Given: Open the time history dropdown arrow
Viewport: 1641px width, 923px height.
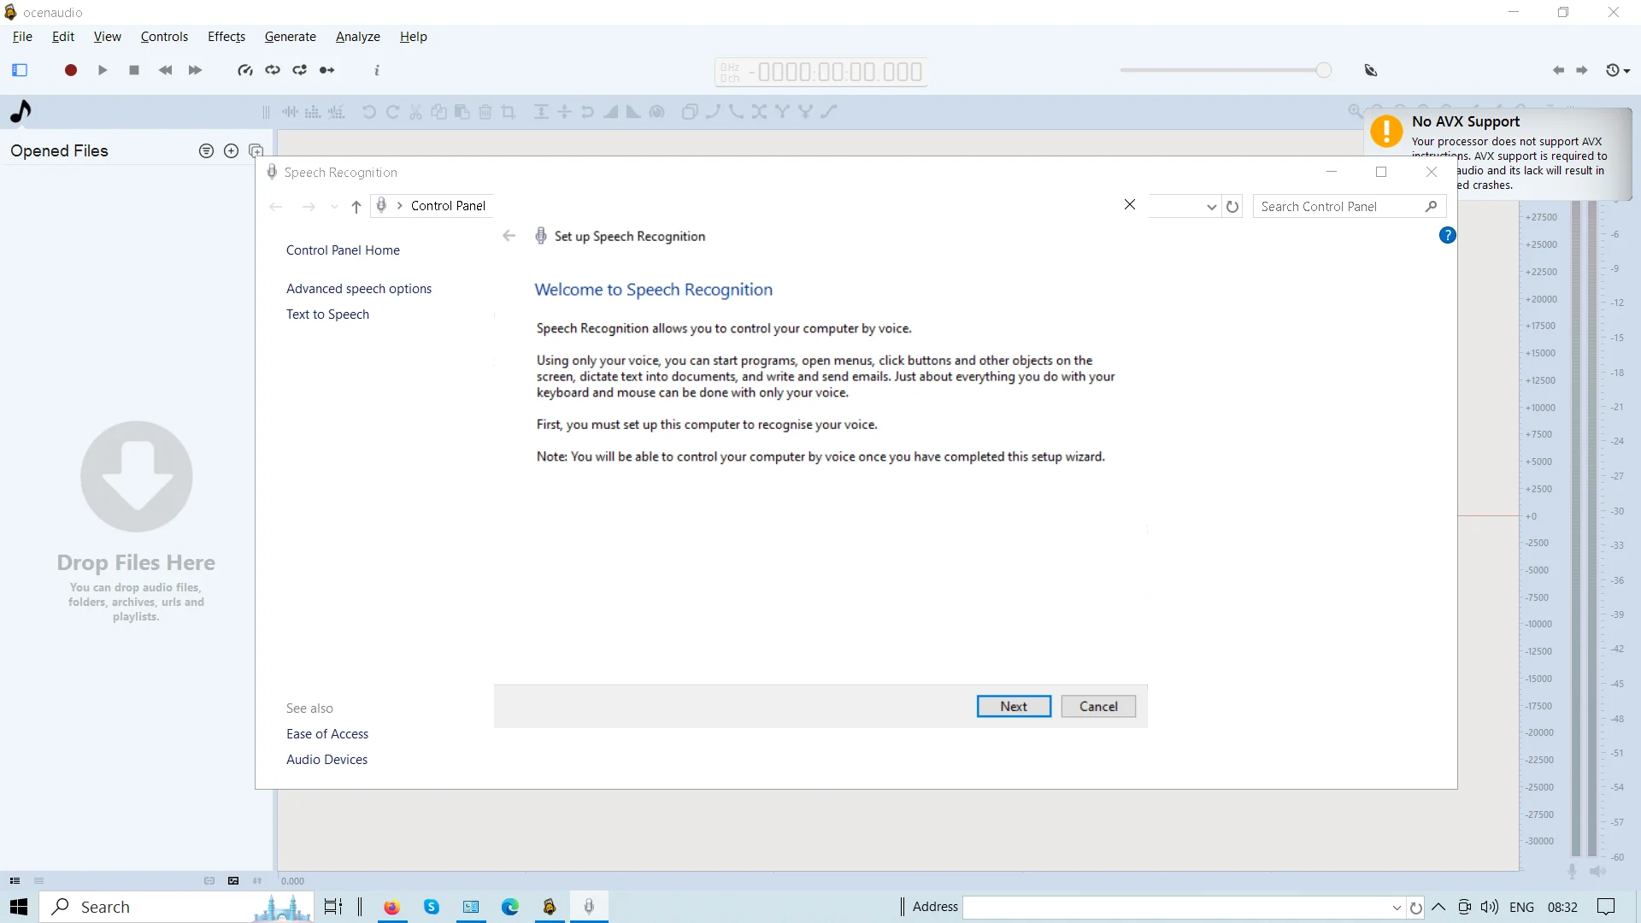Looking at the screenshot, I should (1626, 71).
